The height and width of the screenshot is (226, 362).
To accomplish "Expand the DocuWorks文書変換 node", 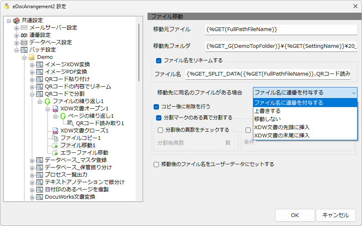I will coord(32,198).
